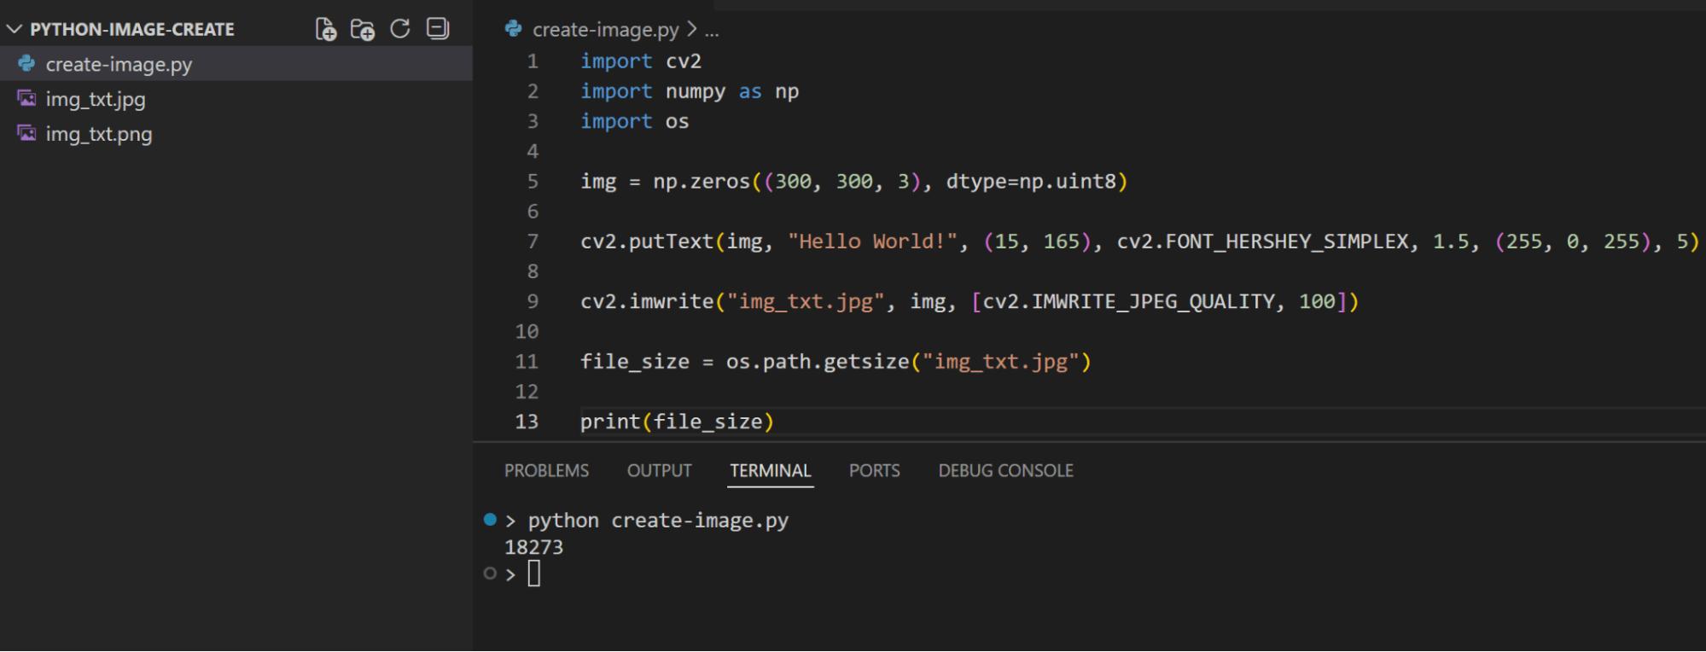Click the New File icon in explorer
1706x652 pixels.
click(325, 29)
